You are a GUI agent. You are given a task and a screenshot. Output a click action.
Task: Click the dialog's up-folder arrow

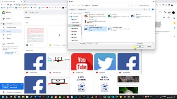[79, 5]
